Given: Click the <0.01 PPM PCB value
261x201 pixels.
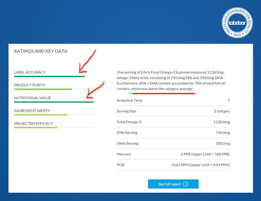Looking at the screenshot, I should click(x=200, y=165).
